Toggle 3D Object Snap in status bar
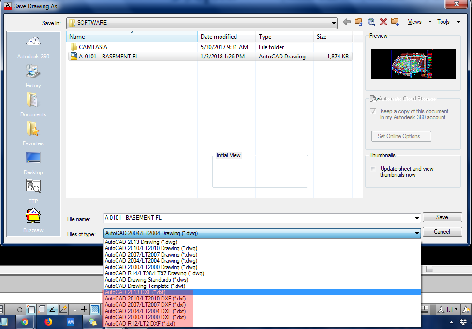This screenshot has height=329, width=472. click(42, 309)
